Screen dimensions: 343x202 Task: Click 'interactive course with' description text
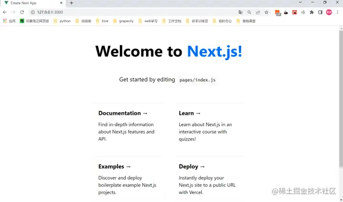click(203, 132)
